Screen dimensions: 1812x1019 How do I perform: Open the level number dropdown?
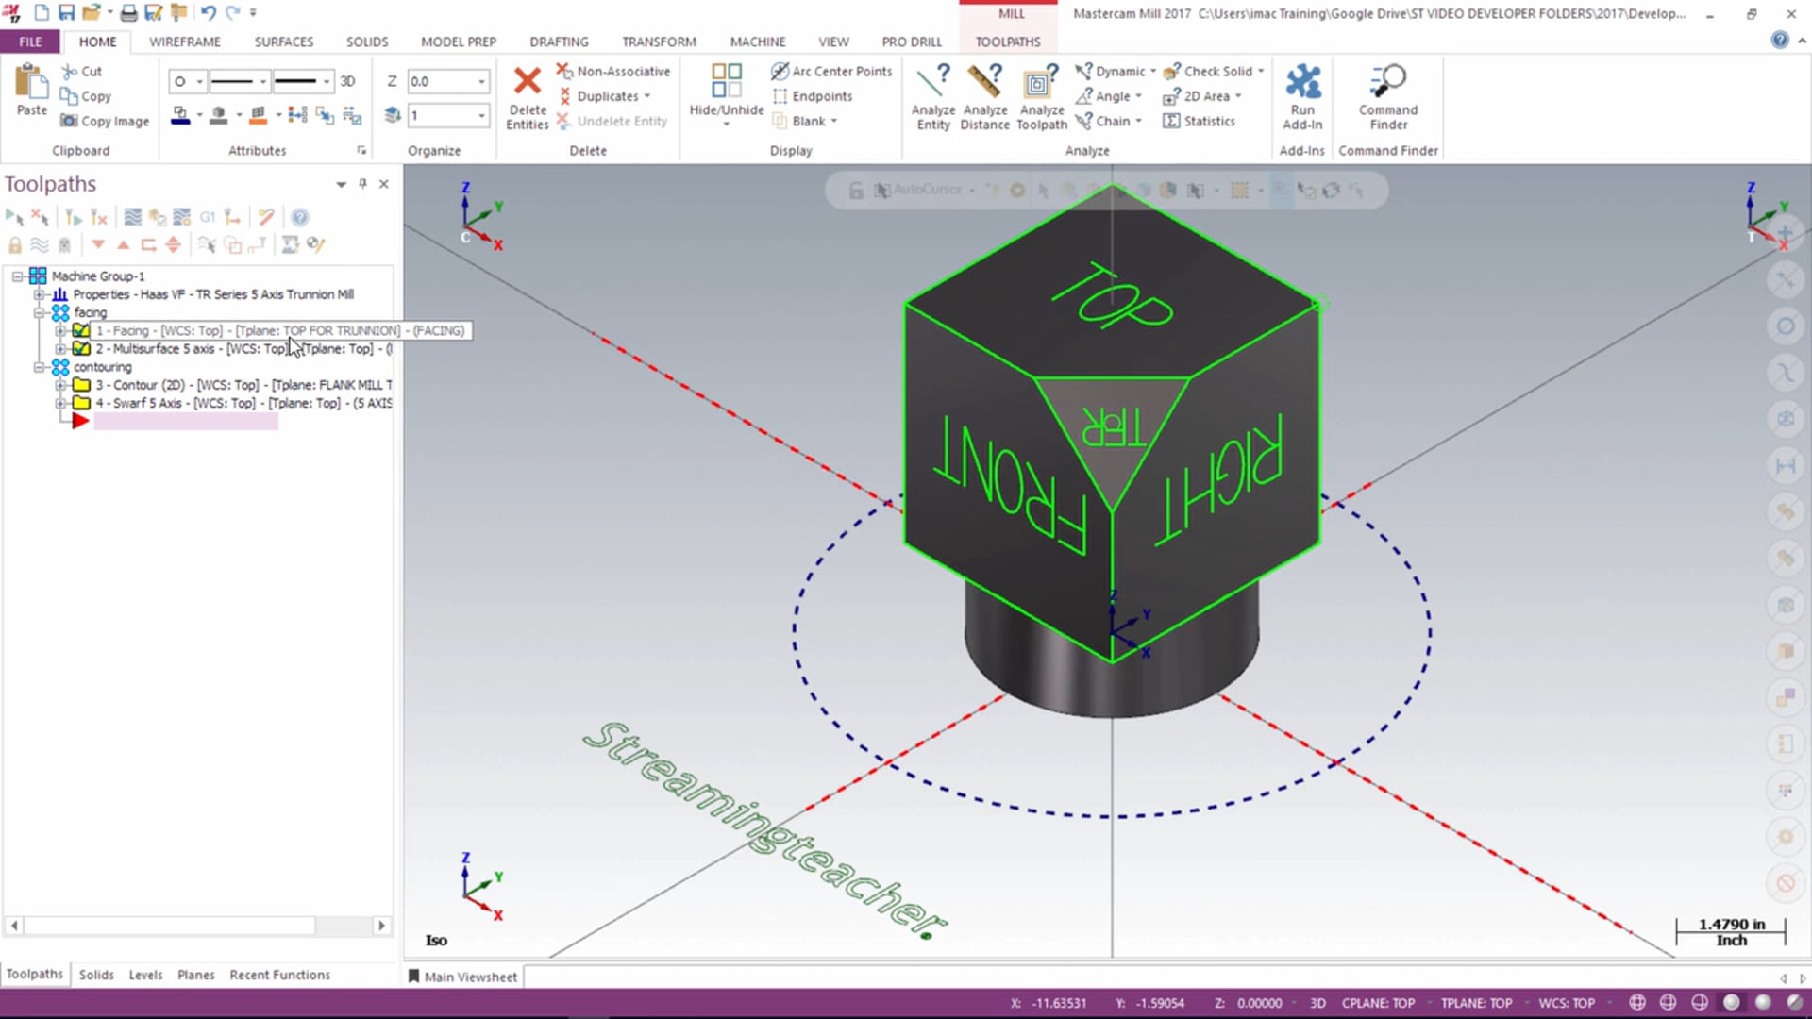481,115
